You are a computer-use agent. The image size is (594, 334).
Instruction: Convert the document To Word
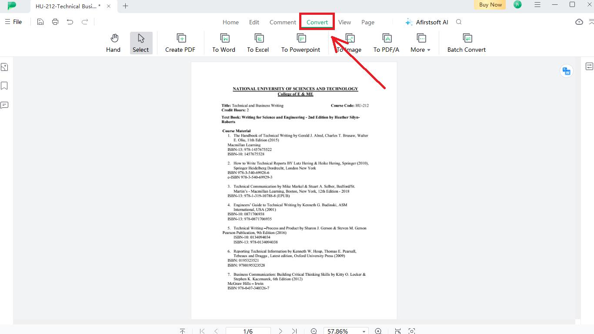coord(224,43)
